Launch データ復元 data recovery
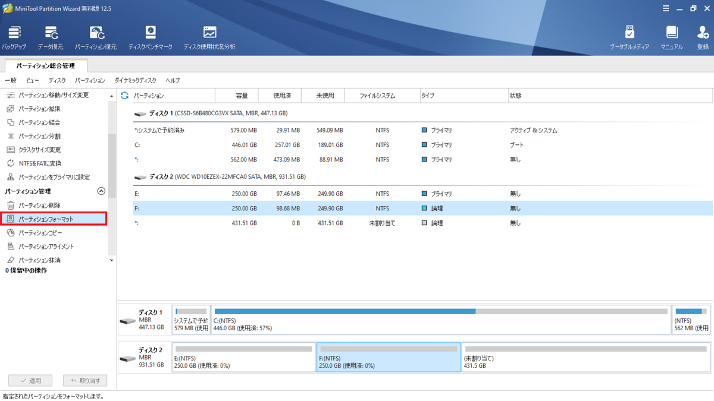Image resolution: width=714 pixels, height=401 pixels. tap(51, 37)
